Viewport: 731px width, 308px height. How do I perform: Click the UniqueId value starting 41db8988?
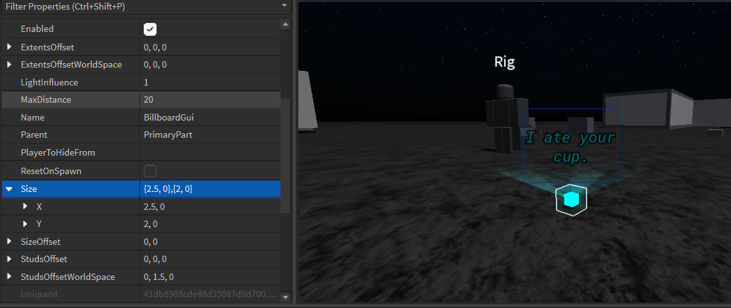click(x=210, y=294)
